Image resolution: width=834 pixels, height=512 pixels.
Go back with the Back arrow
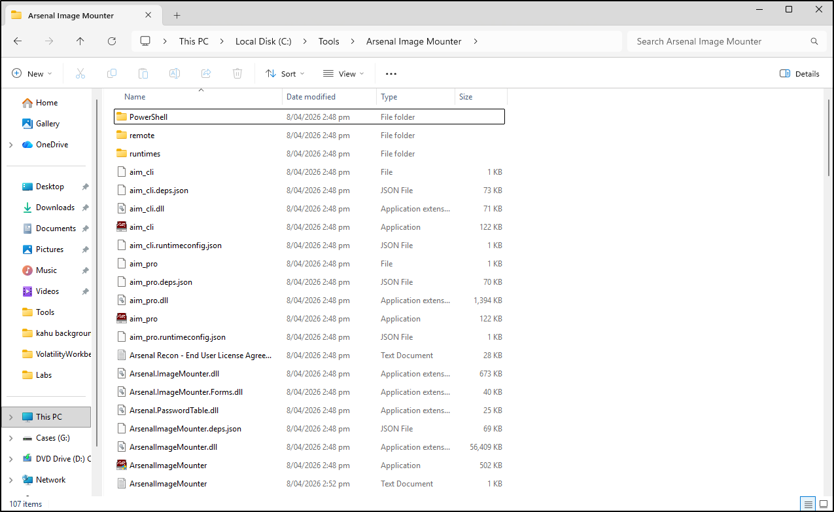18,41
